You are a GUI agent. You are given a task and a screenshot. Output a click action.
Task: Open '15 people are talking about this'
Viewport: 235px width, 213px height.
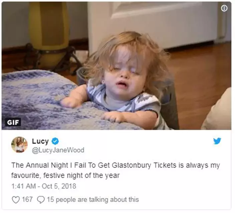click(93, 200)
